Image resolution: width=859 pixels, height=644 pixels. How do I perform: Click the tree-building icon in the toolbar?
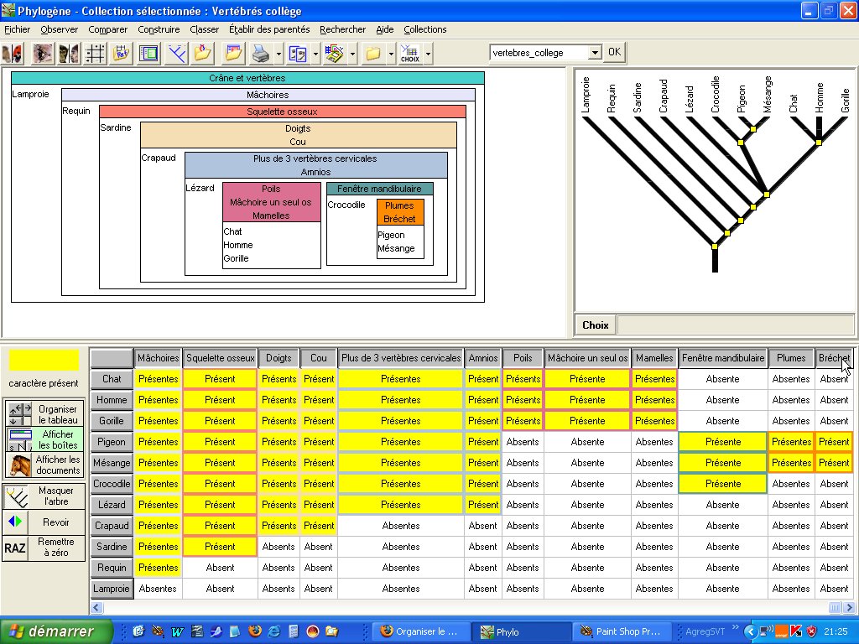pos(176,54)
